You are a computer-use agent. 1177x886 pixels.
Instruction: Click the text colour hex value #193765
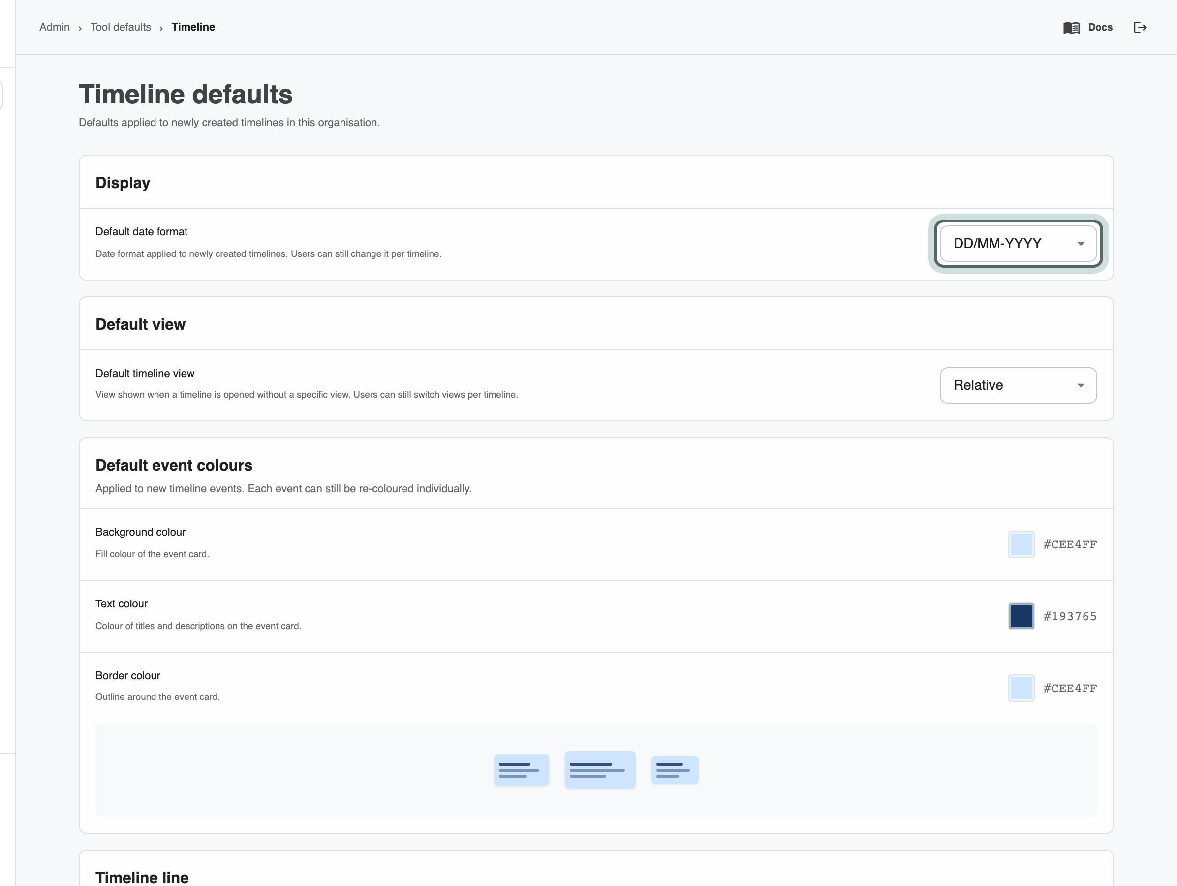[1070, 616]
